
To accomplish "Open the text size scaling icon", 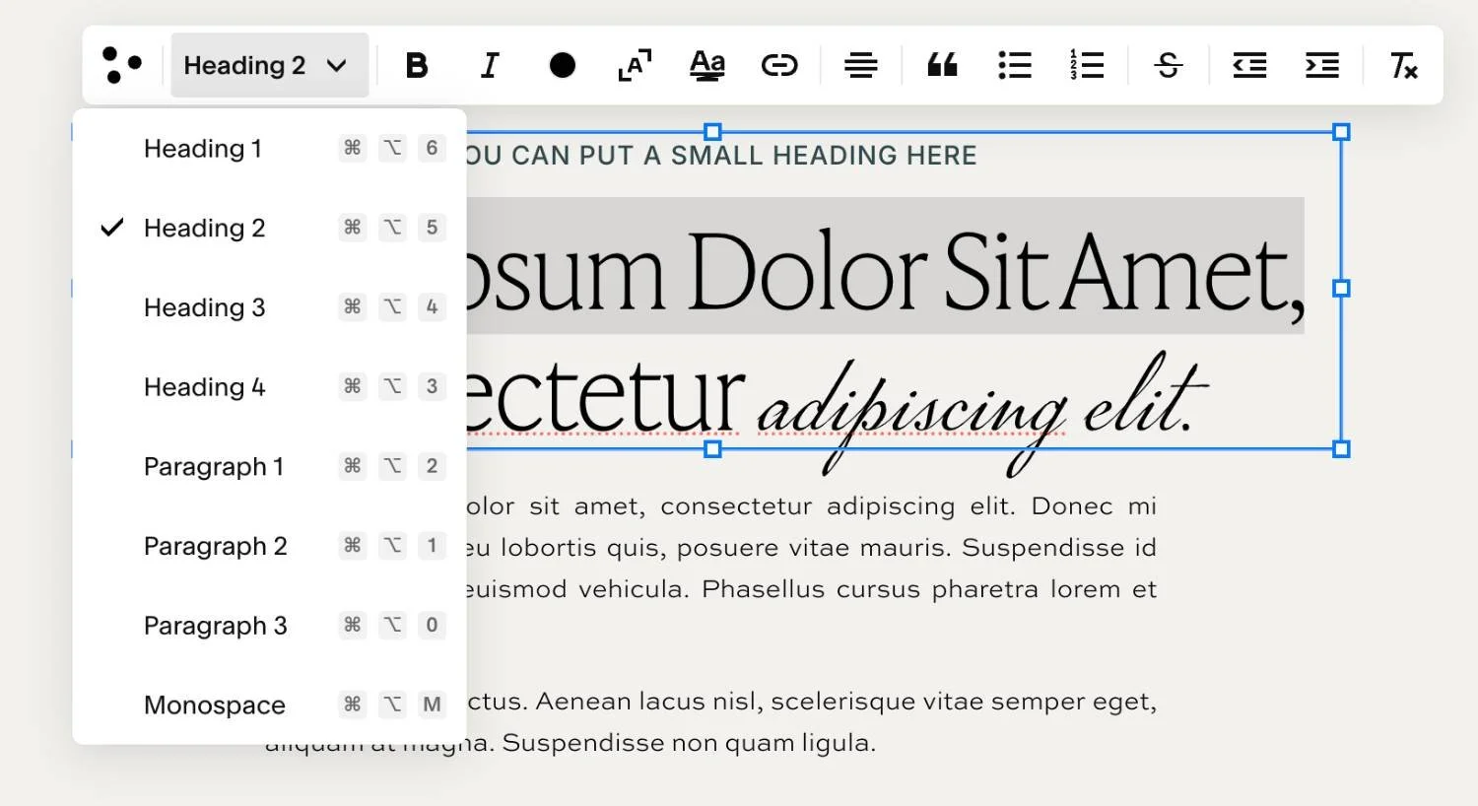I will click(x=635, y=66).
